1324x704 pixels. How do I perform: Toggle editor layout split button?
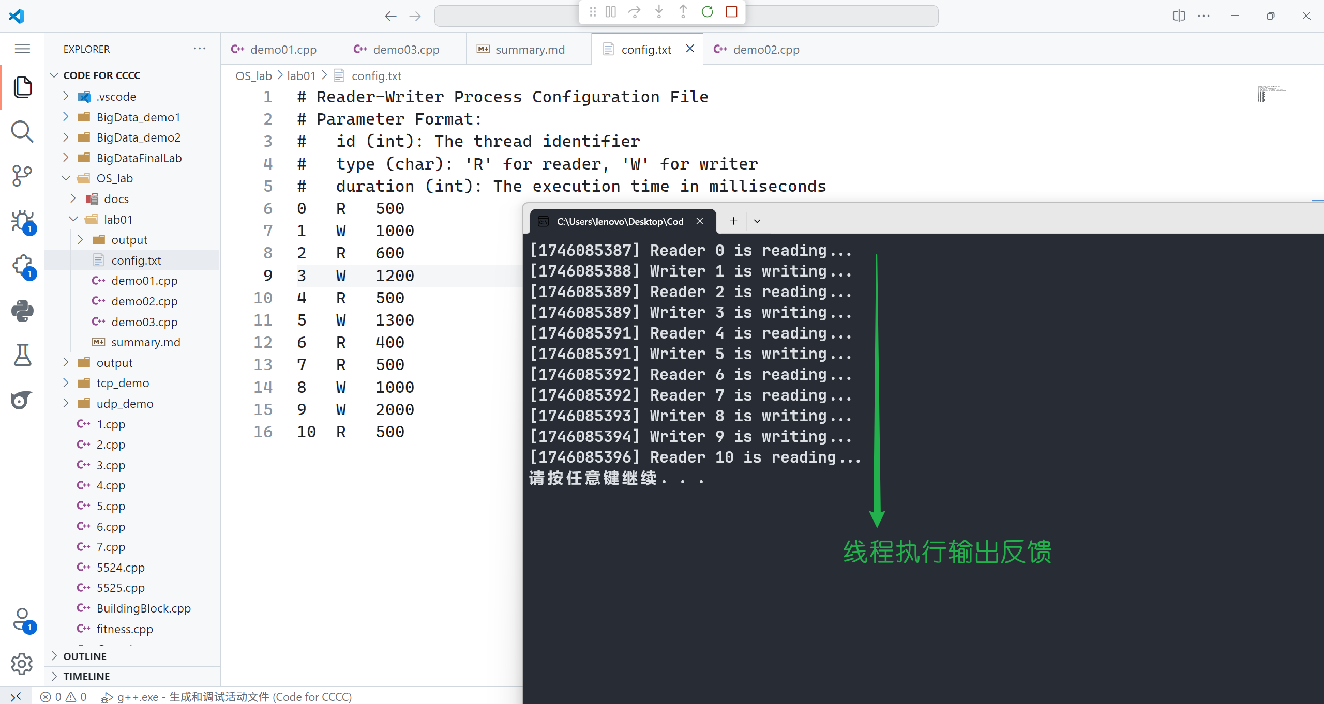click(1179, 16)
